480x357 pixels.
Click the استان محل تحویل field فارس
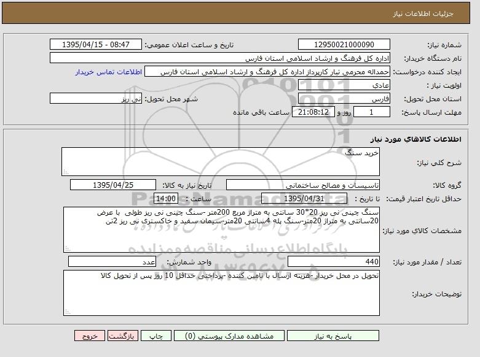[x=344, y=98]
